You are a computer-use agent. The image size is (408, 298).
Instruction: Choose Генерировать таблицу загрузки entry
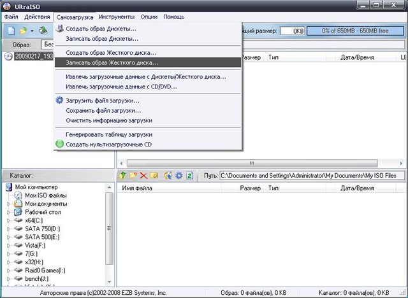tap(148, 134)
